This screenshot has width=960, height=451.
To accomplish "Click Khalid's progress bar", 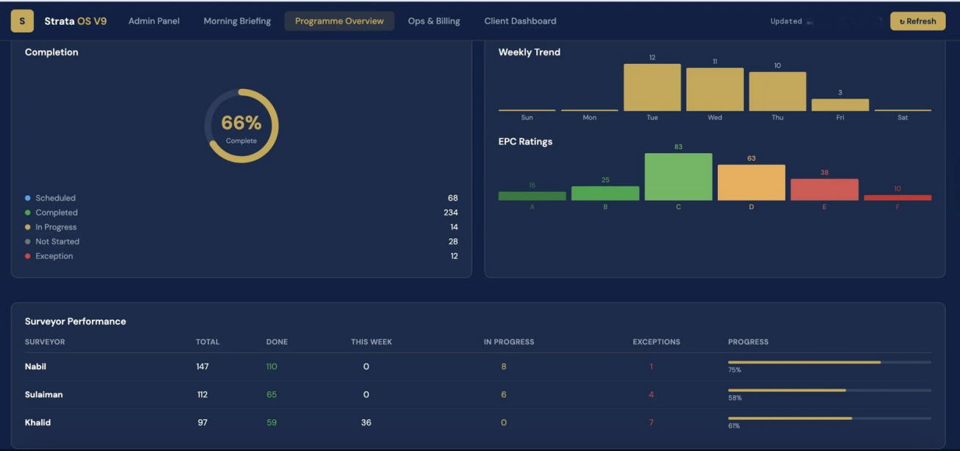I will pyautogui.click(x=830, y=418).
